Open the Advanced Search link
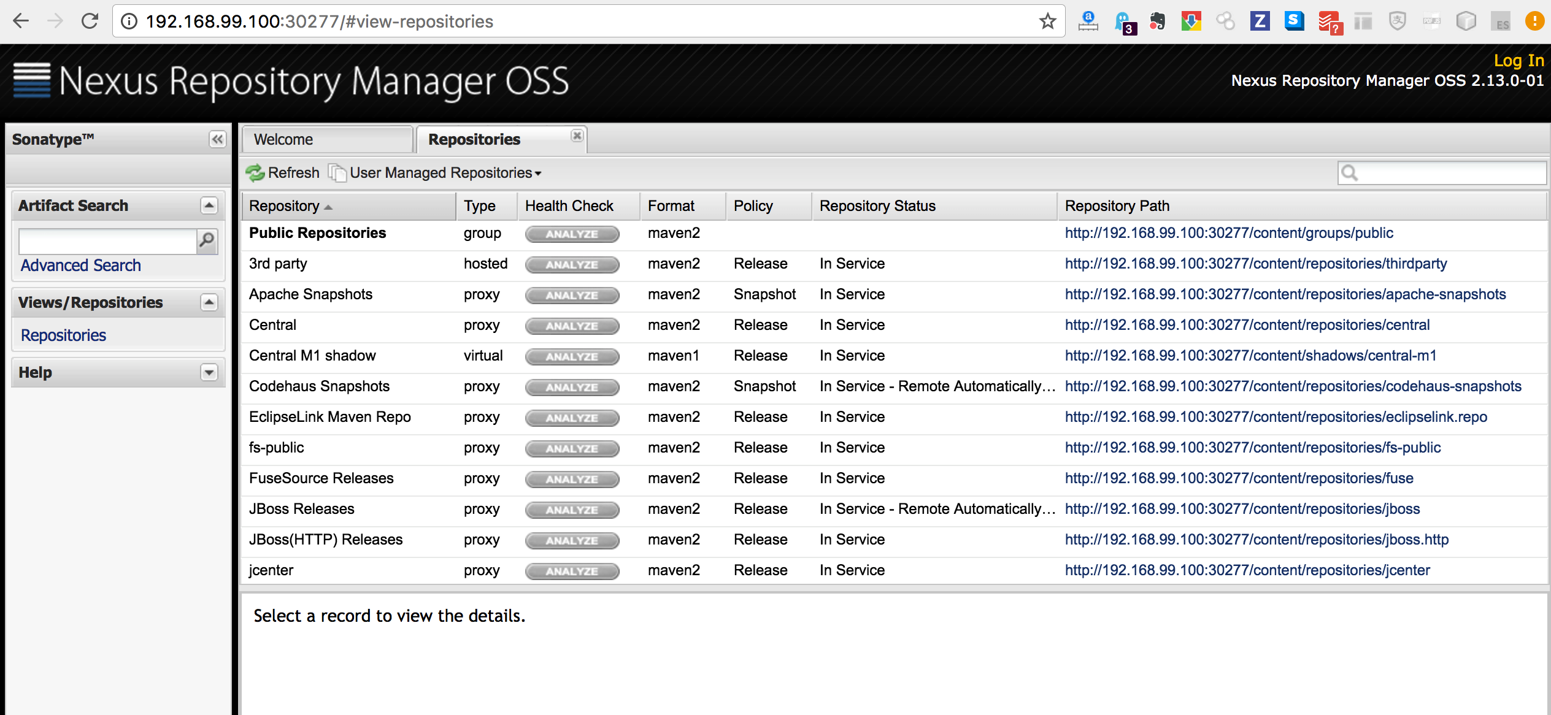Image resolution: width=1551 pixels, height=715 pixels. coord(81,266)
